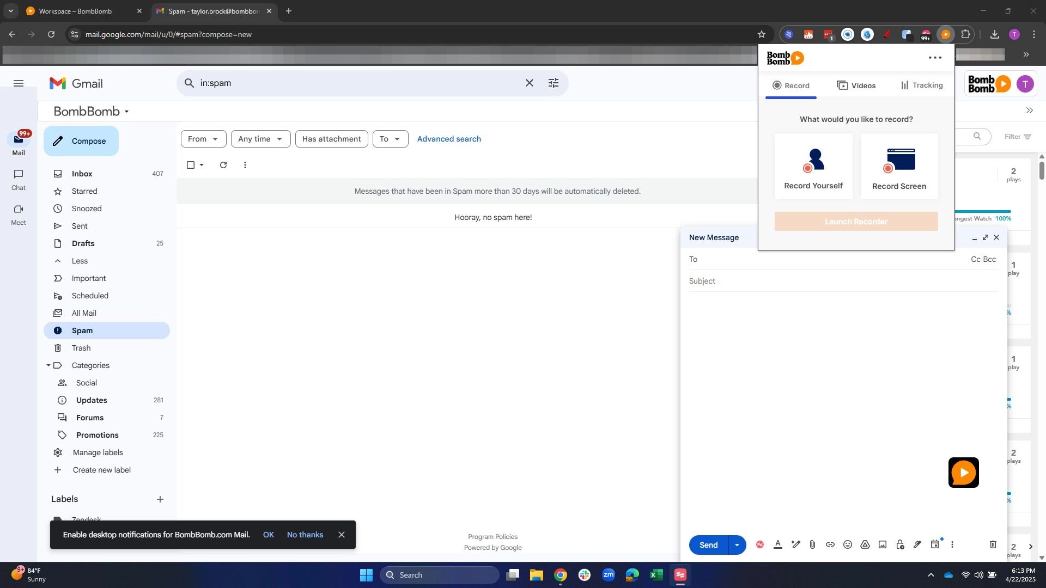Toggle confidential mode lock icon
The width and height of the screenshot is (1046, 588).
pos(899,544)
